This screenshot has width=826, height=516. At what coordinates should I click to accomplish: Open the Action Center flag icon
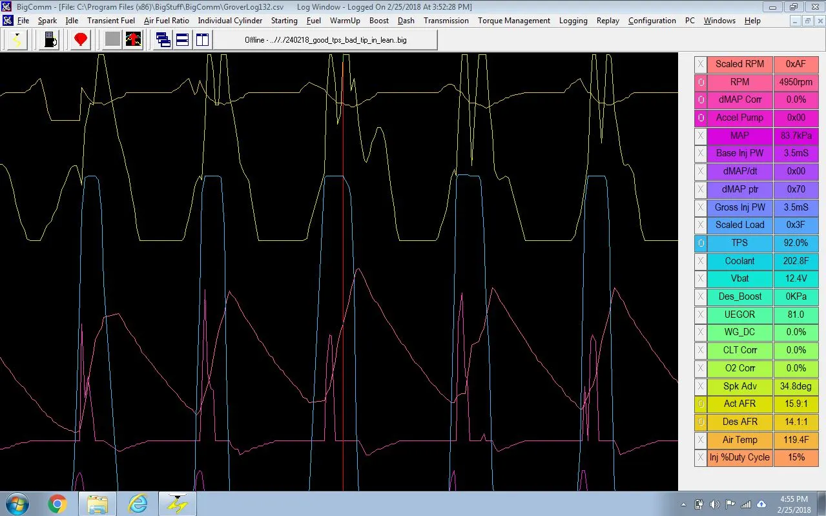coord(730,504)
